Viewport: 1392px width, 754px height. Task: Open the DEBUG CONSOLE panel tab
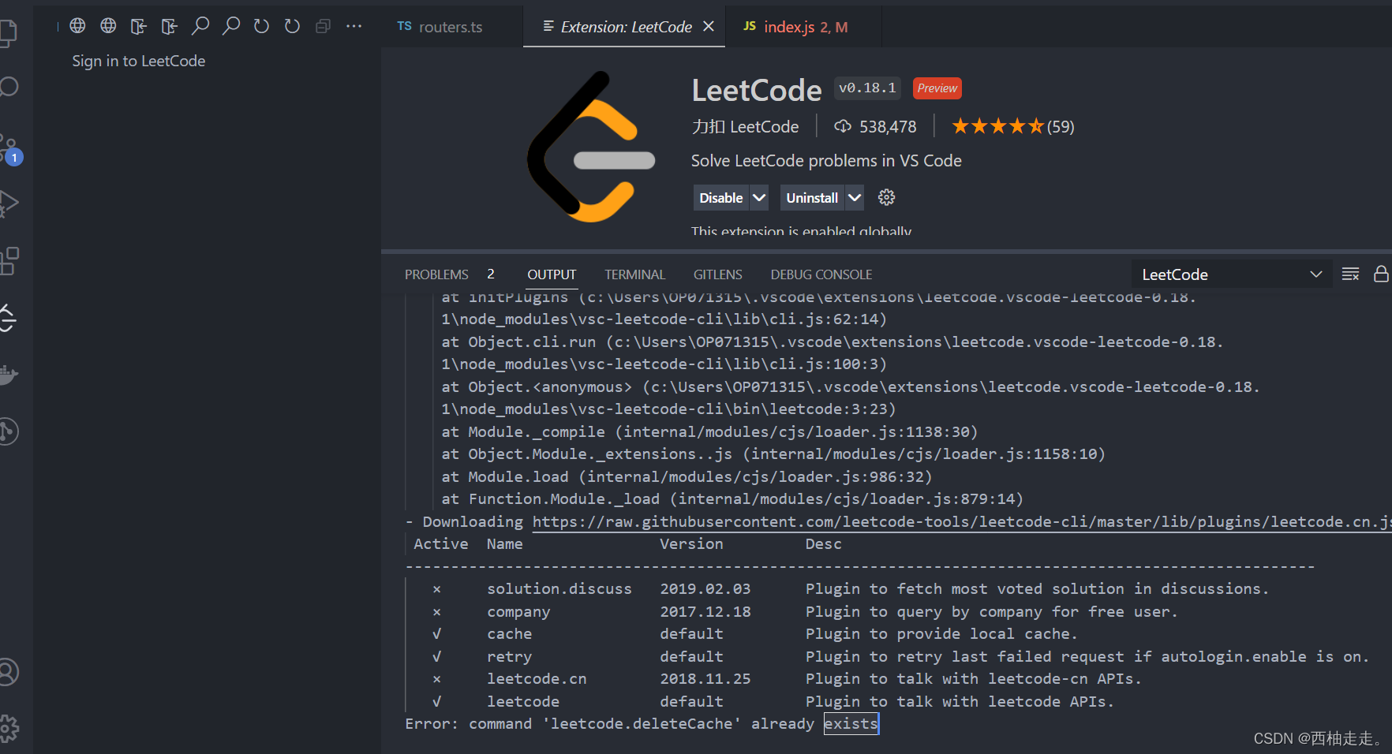pyautogui.click(x=821, y=274)
